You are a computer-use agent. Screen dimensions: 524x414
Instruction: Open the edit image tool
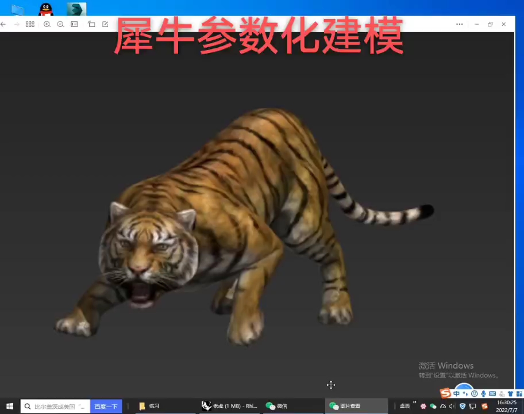[x=105, y=24]
